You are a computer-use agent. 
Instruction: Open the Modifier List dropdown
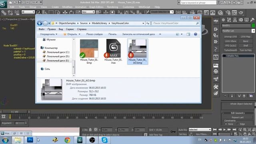point(238,31)
